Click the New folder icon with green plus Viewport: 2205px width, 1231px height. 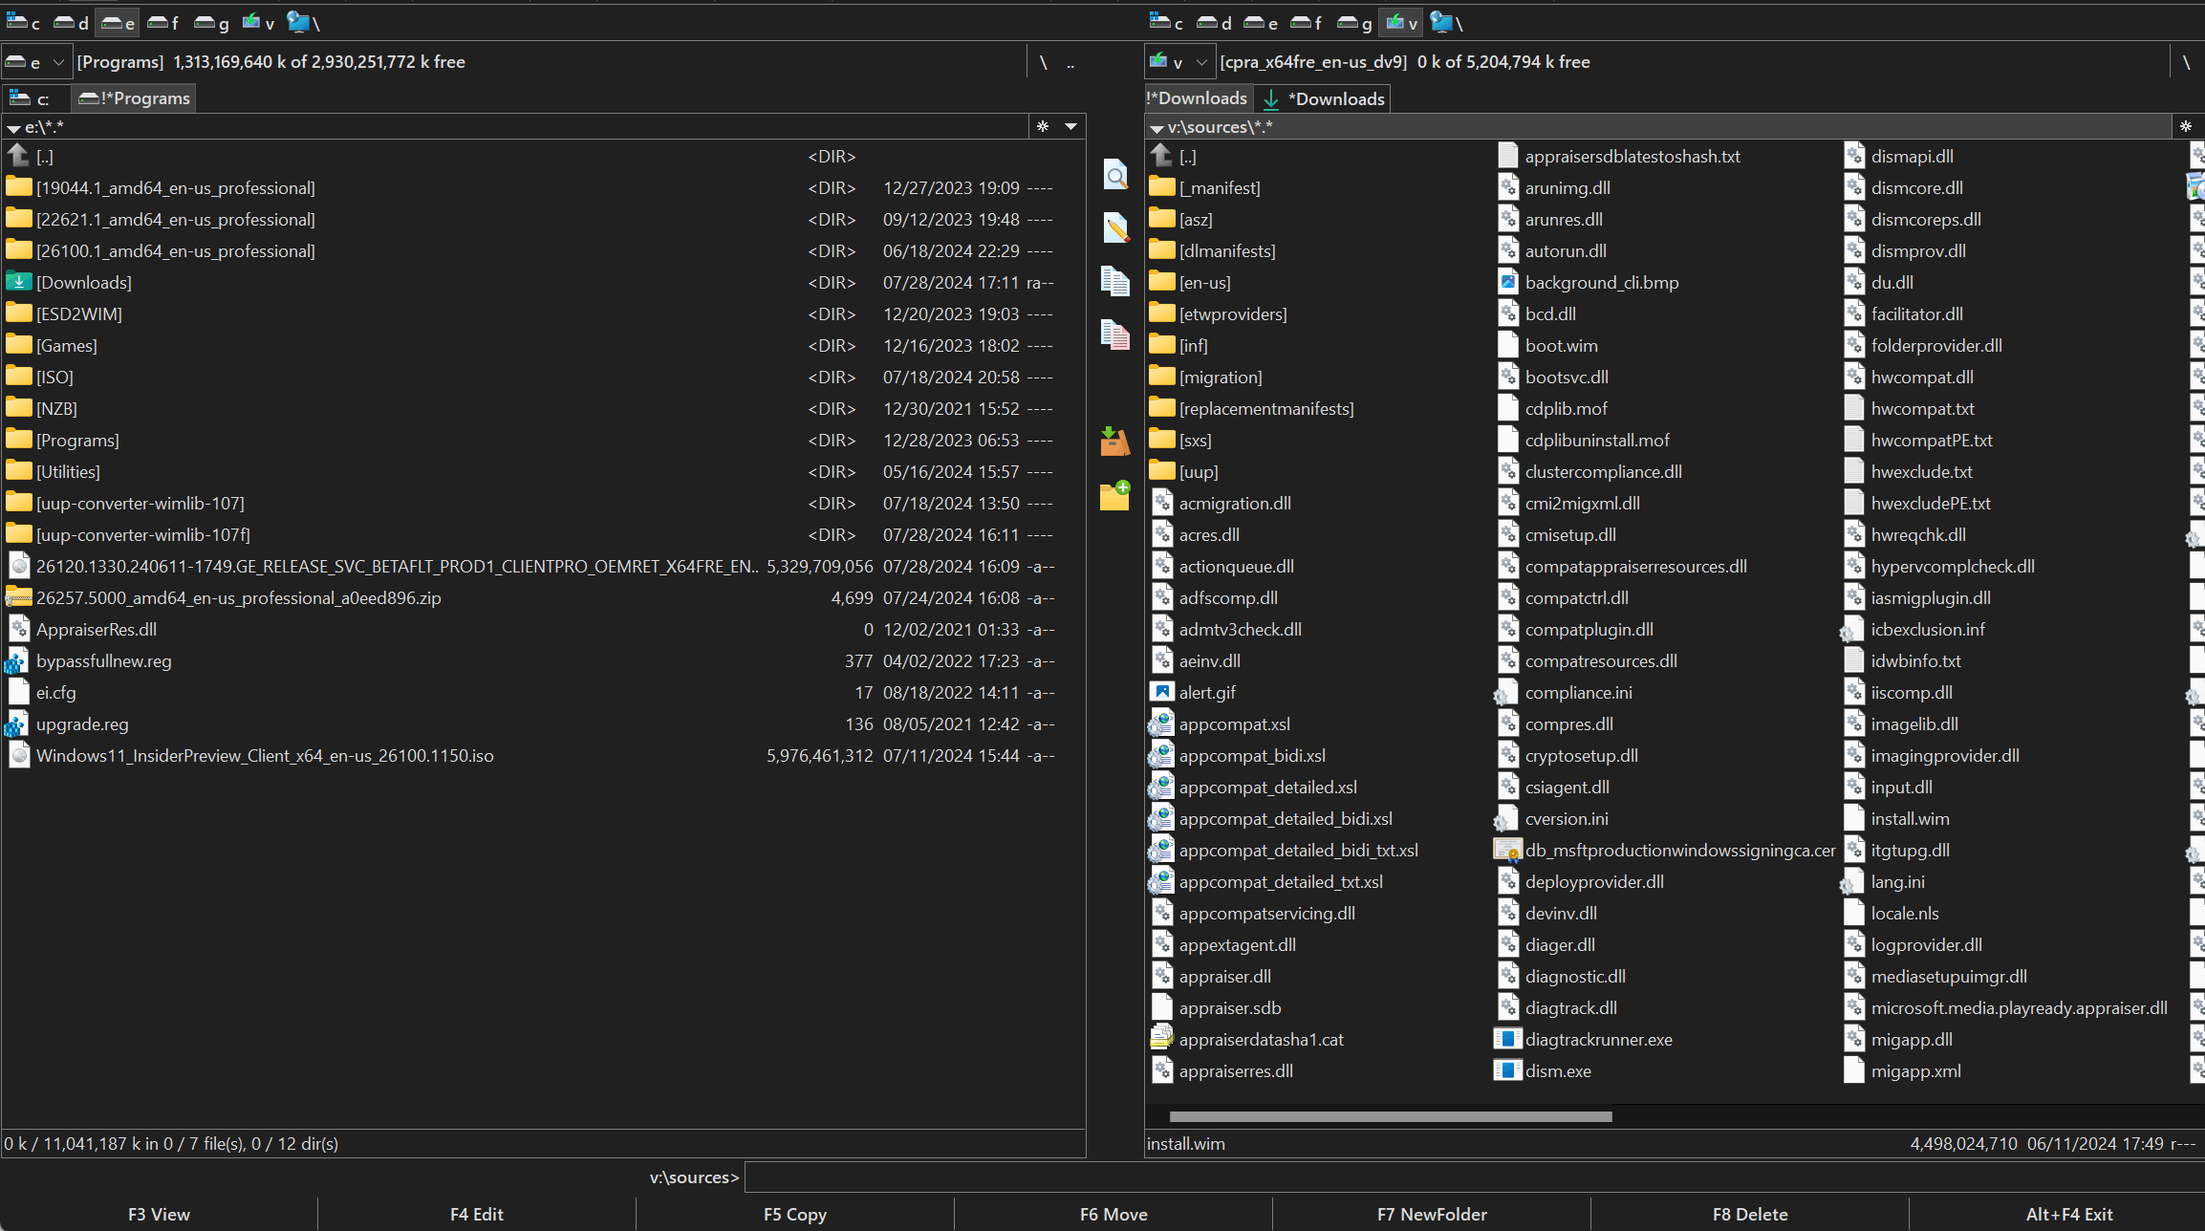(1114, 495)
